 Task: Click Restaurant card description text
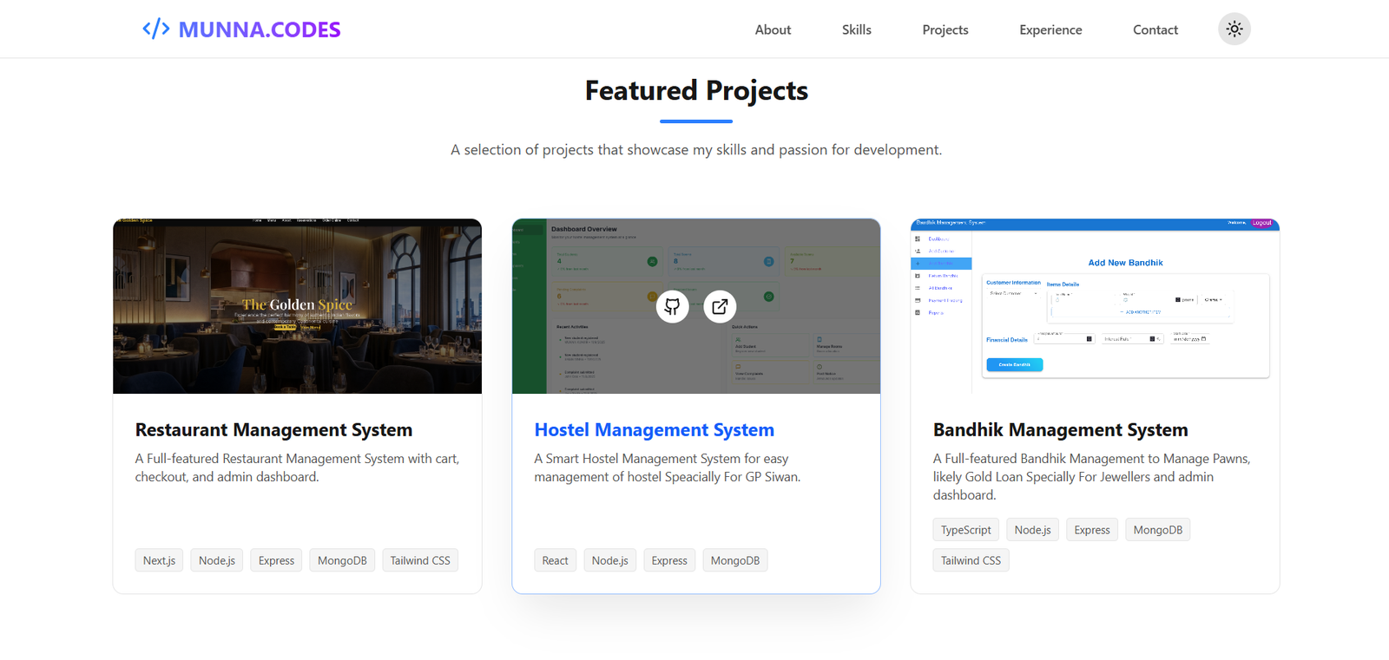coord(297,467)
